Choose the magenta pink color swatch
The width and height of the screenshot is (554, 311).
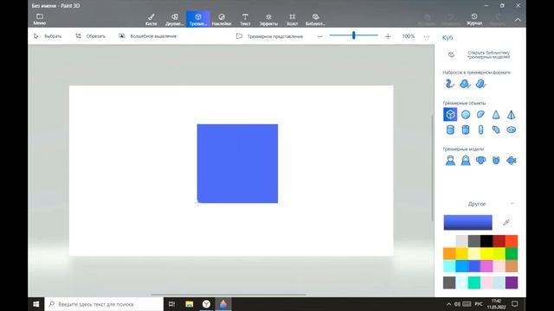(x=486, y=266)
